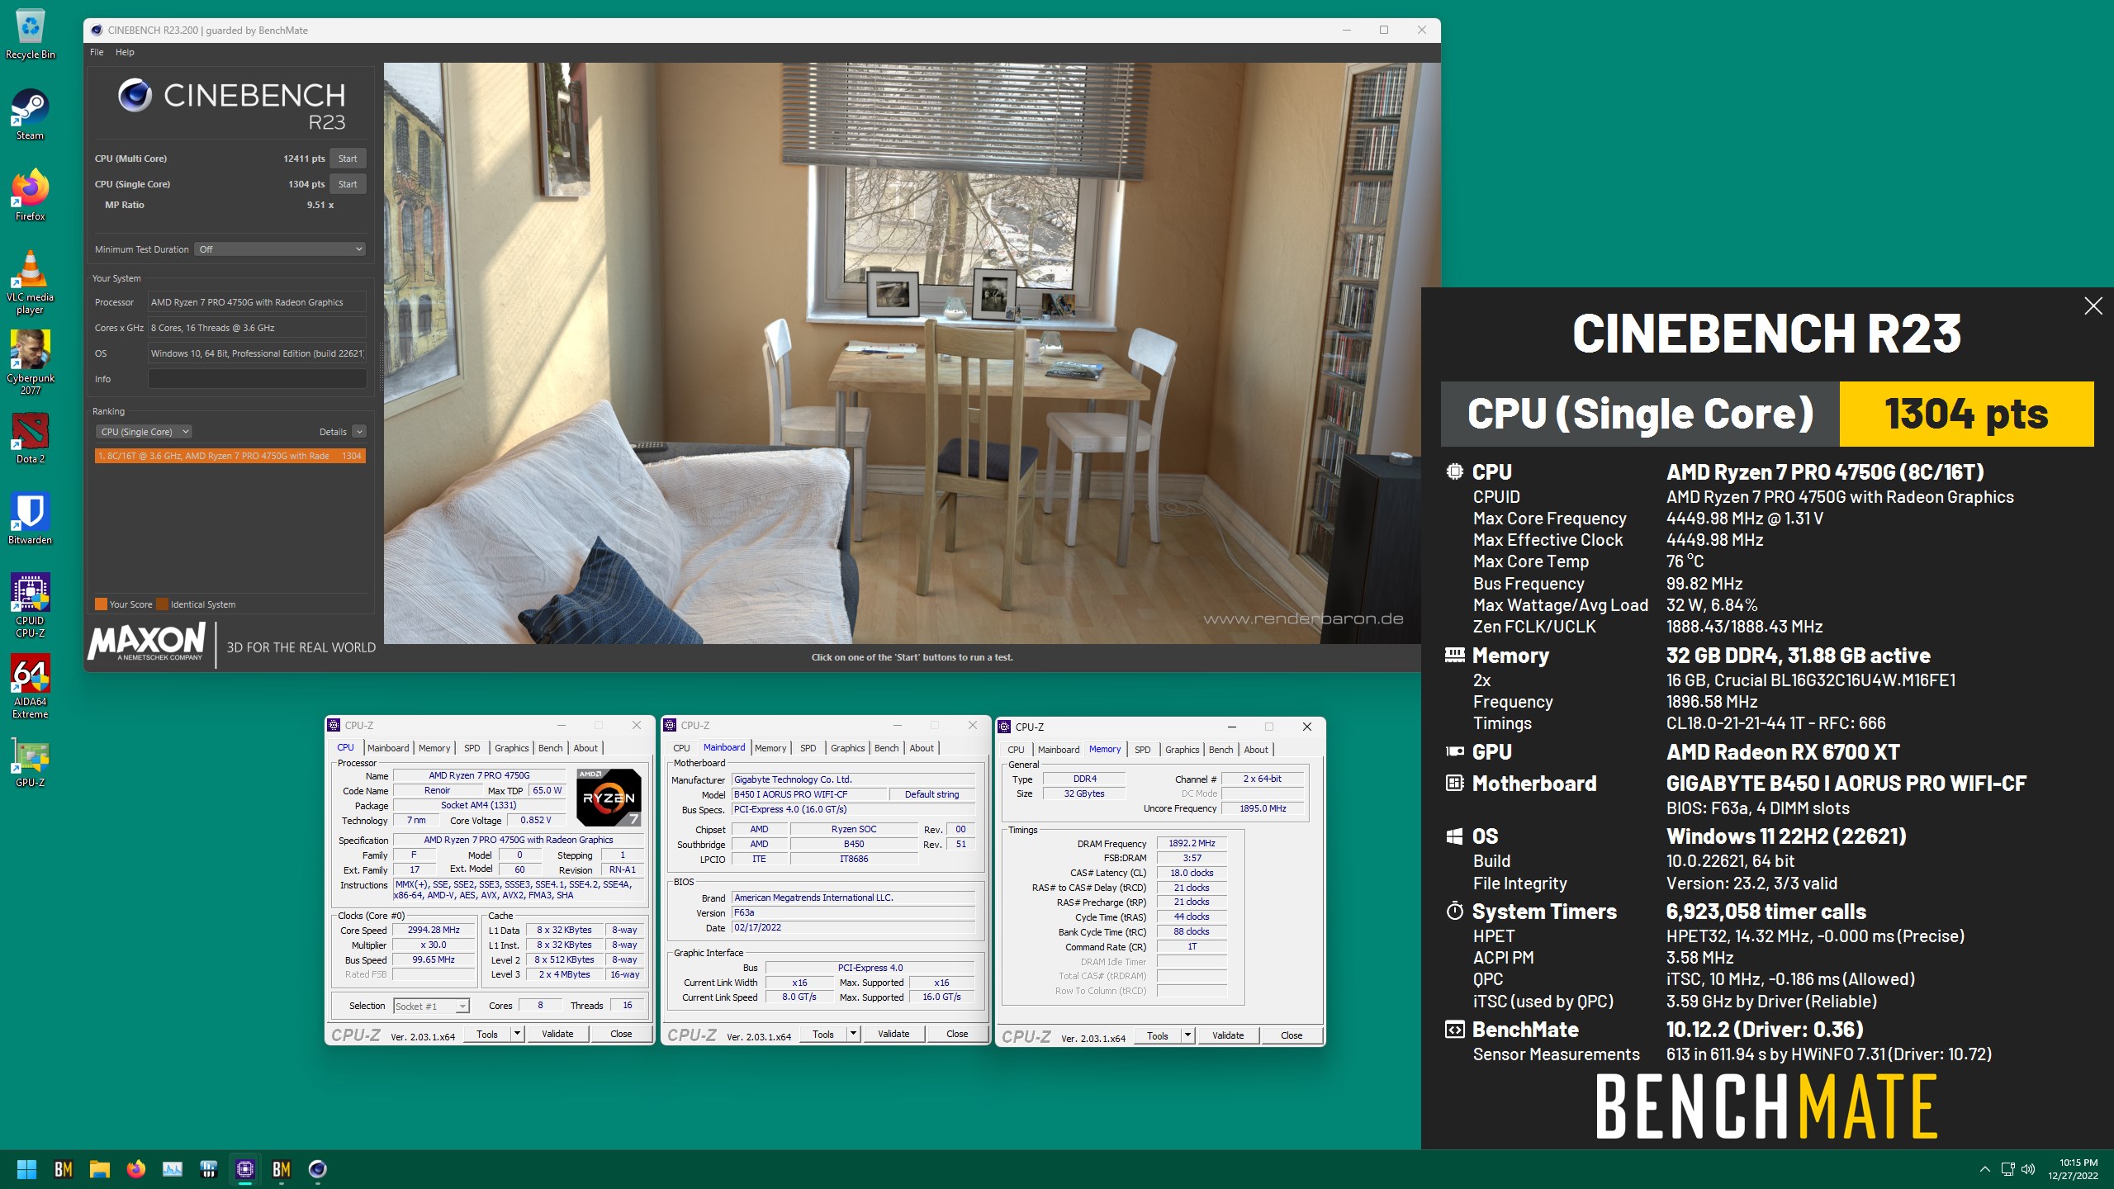This screenshot has width=2114, height=1189.
Task: Close the BenchMate result overlay
Action: pyautogui.click(x=2093, y=306)
